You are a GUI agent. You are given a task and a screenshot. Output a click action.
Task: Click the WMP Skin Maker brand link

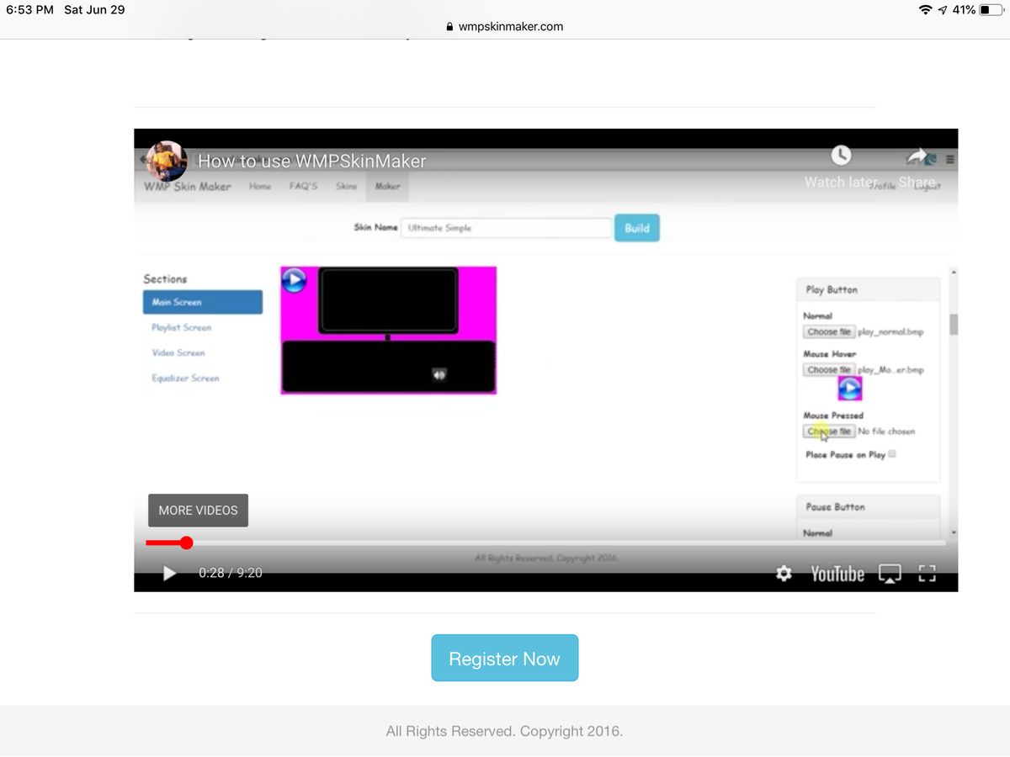click(187, 187)
